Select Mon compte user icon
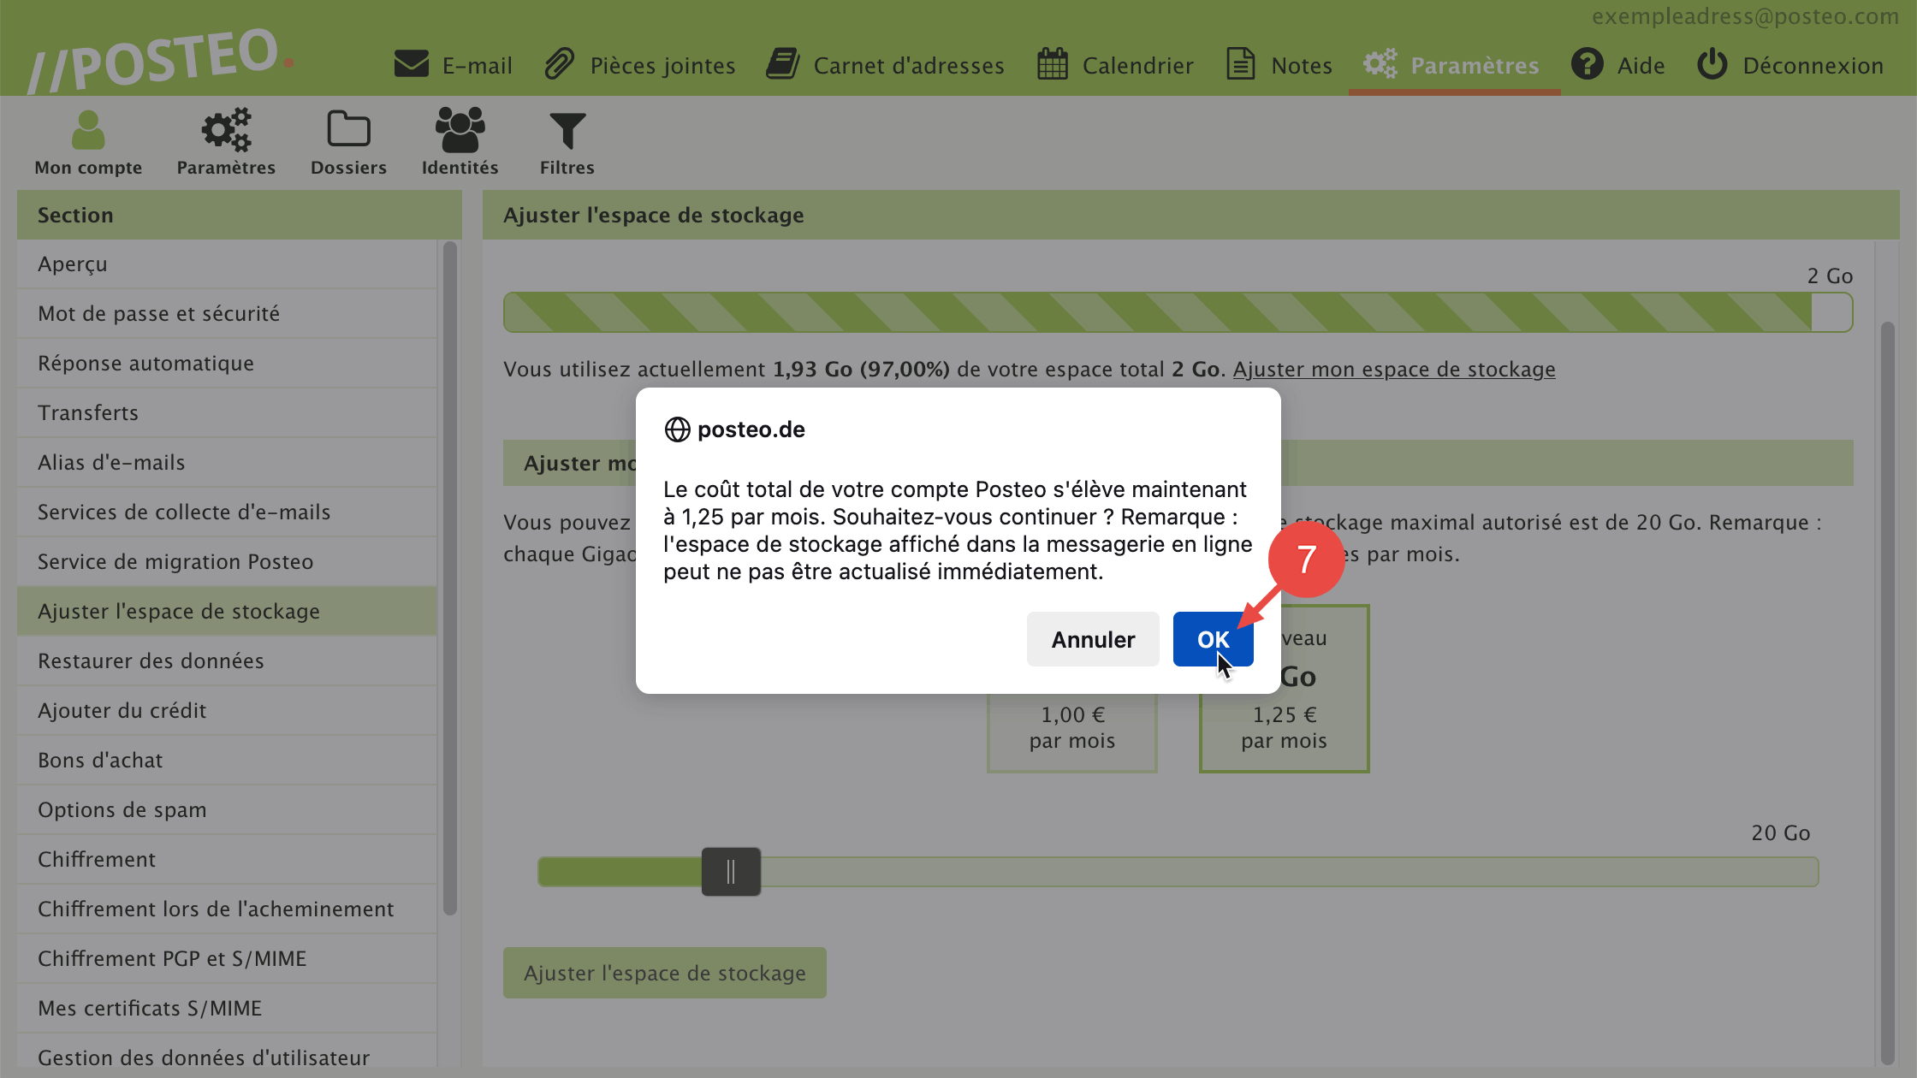Image resolution: width=1917 pixels, height=1078 pixels. coord(88,131)
